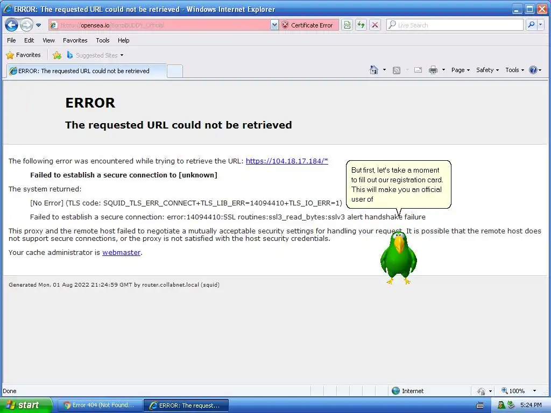551x413 pixels.
Task: Click the green BonziBuddy parrot
Action: [399, 258]
